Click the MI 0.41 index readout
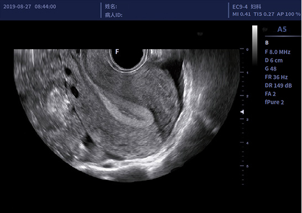 coord(242,14)
